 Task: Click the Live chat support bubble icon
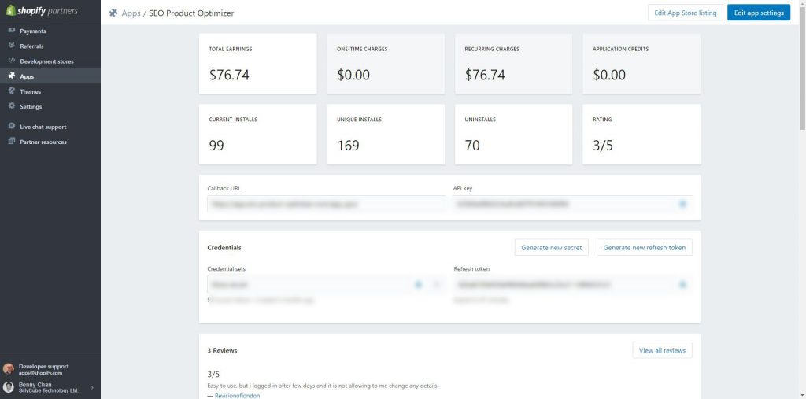(12, 126)
